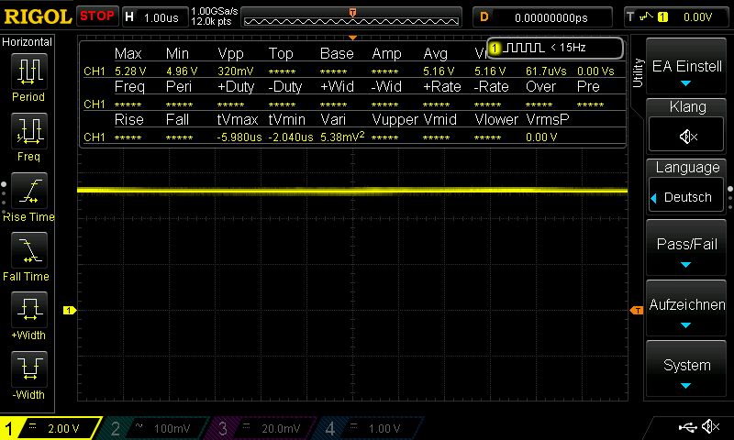Screen dimensions: 734x440
Task: Select the Freq measurement icon
Action: tap(28, 132)
